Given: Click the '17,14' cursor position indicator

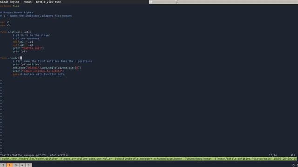Looking at the screenshot, I should (273, 155).
